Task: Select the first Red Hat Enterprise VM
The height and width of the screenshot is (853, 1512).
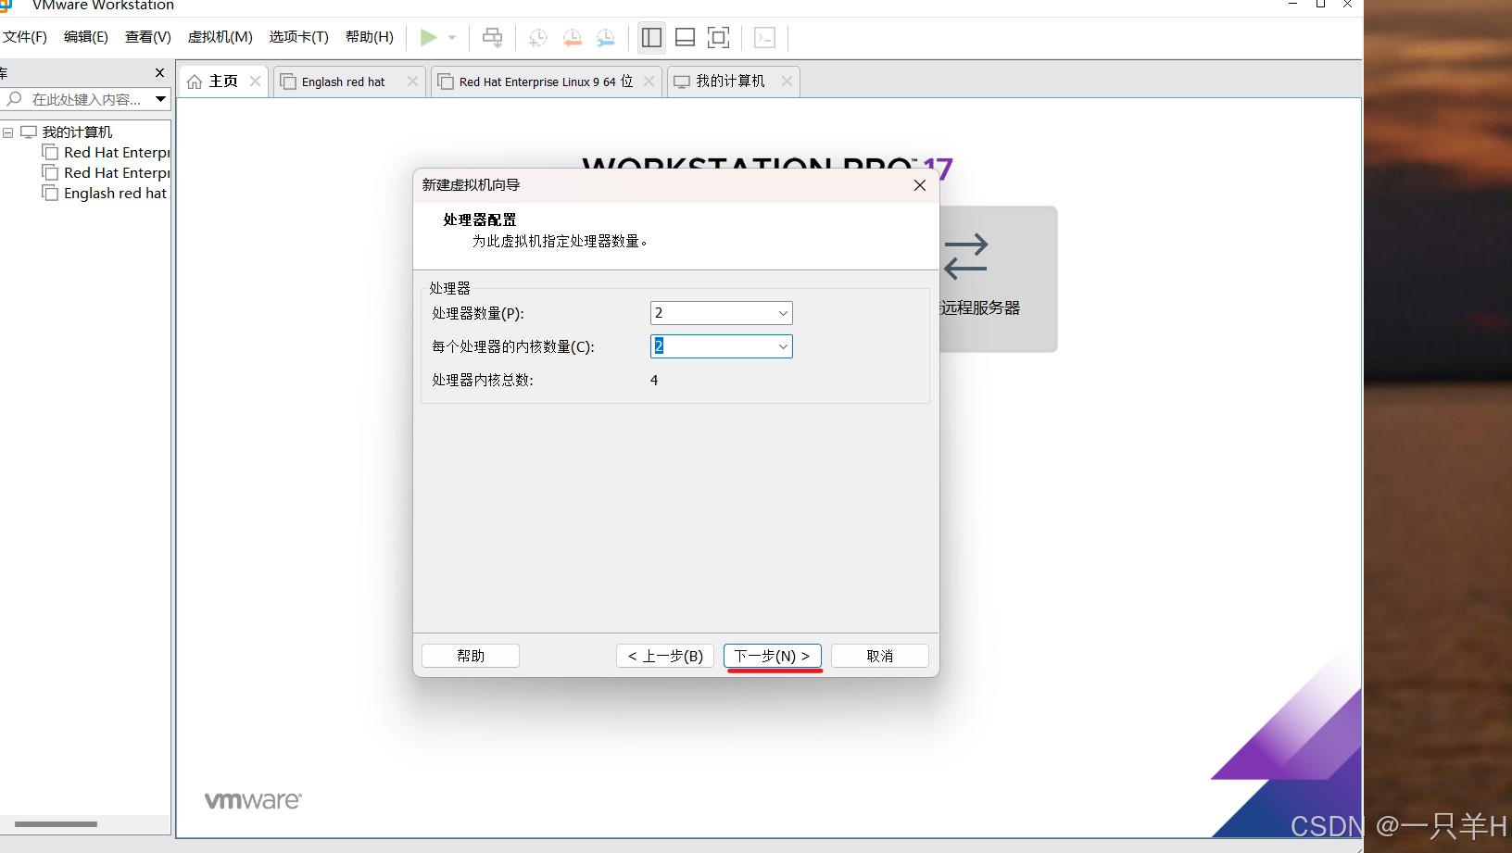Action: pyautogui.click(x=117, y=153)
